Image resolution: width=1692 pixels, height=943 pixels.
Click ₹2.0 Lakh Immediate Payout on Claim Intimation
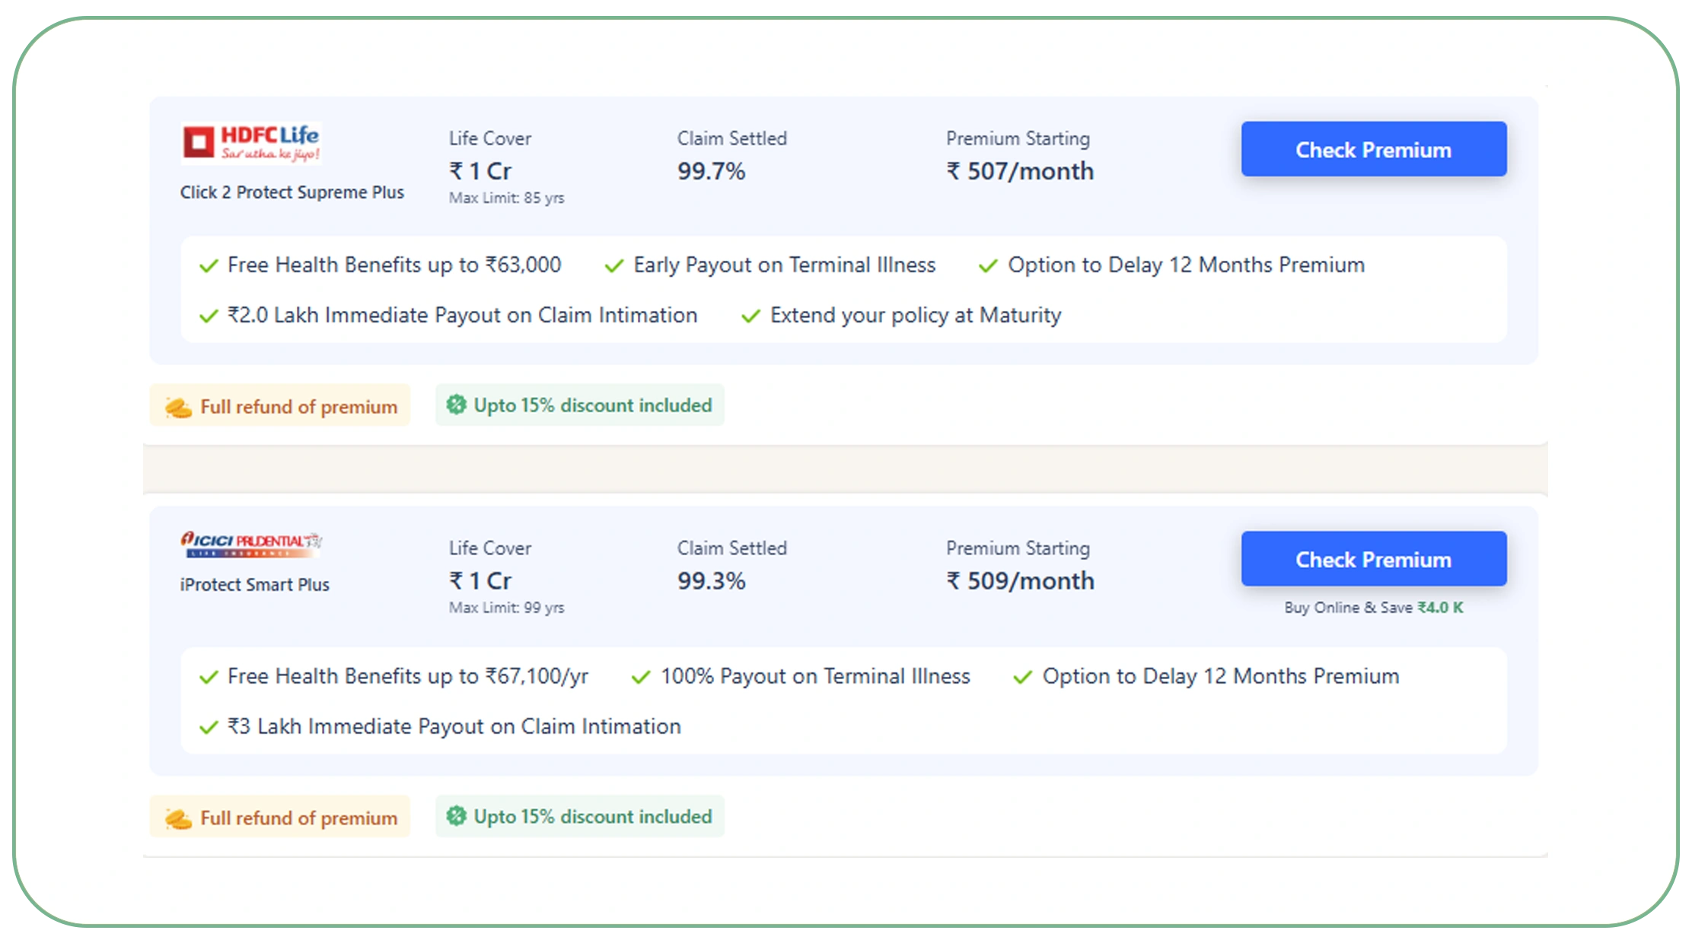463,316
